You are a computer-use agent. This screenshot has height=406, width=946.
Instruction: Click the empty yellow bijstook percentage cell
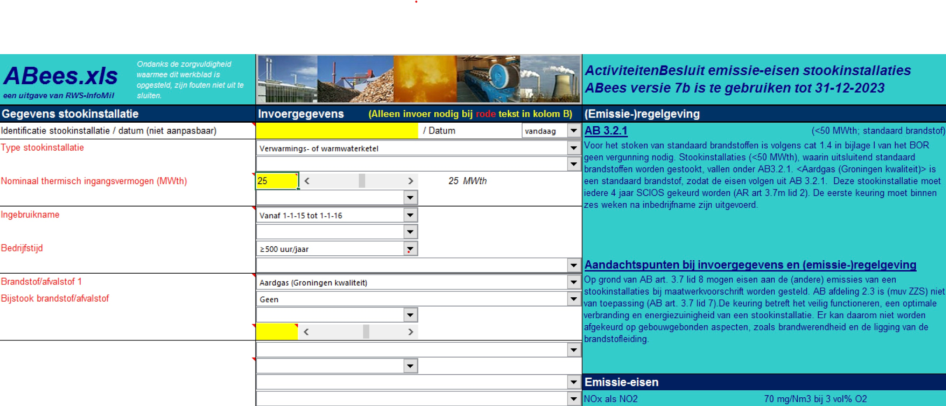pos(277,332)
